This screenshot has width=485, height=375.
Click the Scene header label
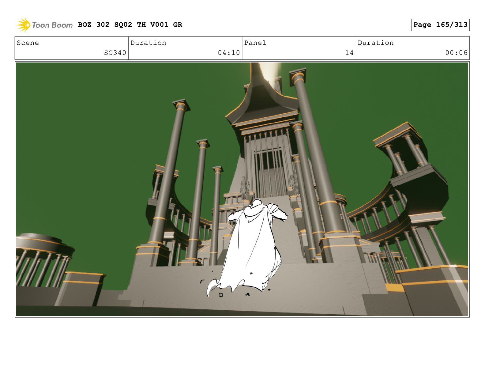pos(28,43)
